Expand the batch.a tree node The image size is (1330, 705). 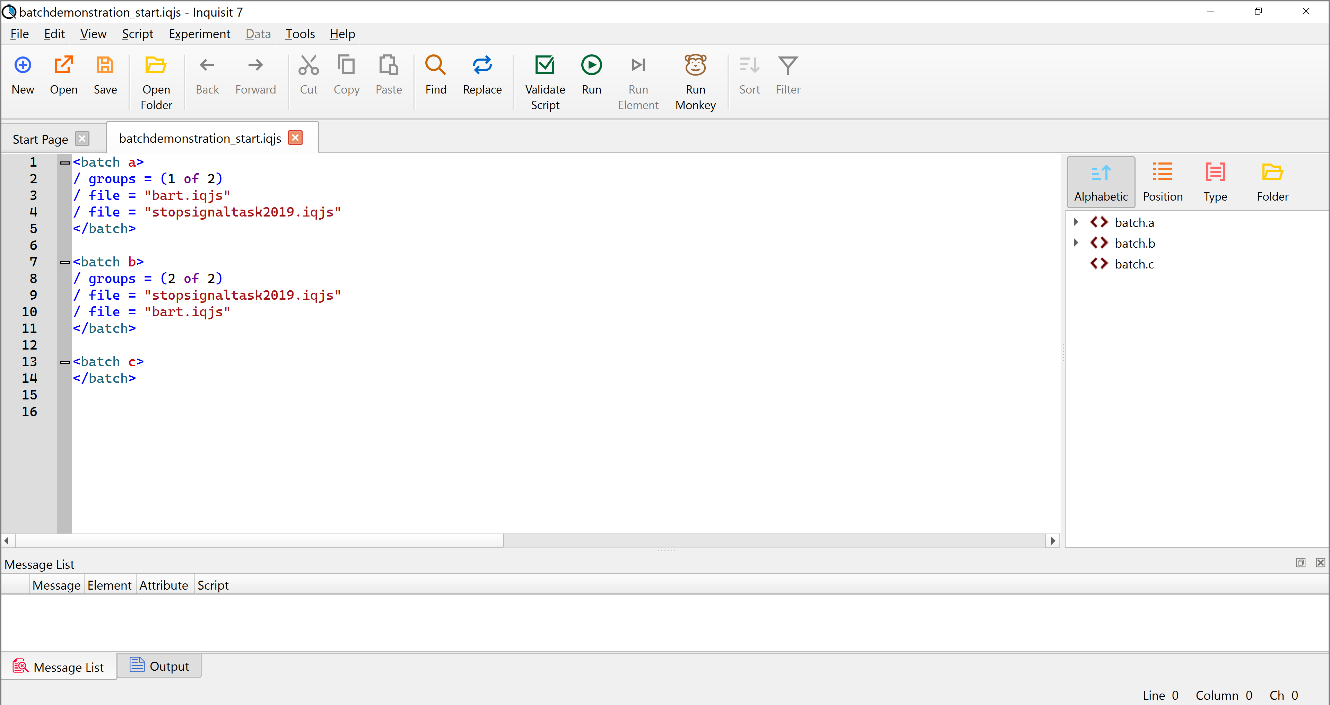click(1076, 222)
